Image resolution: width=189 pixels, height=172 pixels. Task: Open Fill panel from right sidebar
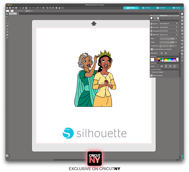coord(182,24)
